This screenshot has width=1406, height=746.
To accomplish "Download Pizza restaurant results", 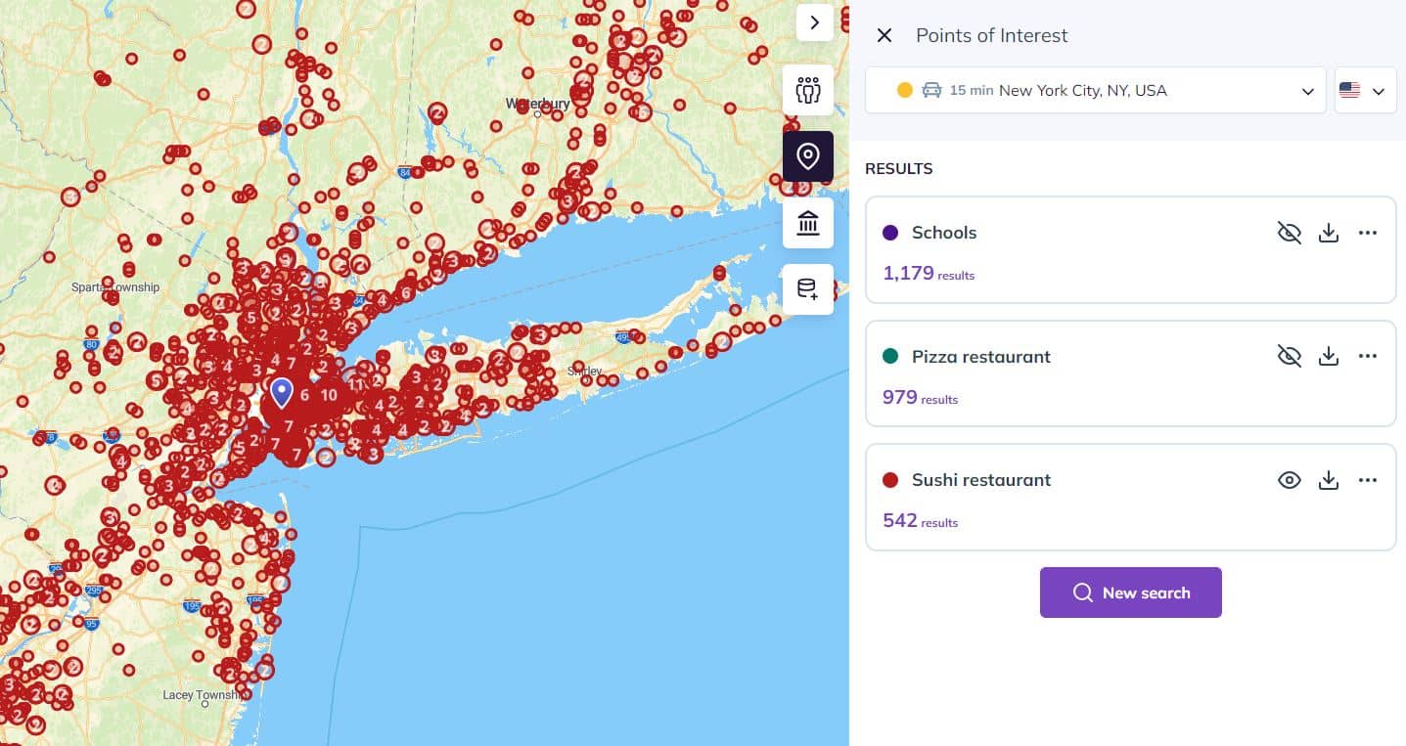I will (1328, 357).
